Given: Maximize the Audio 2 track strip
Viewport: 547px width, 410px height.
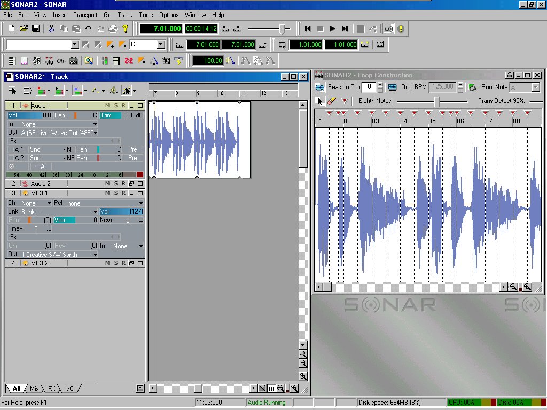Looking at the screenshot, I should (x=140, y=184).
